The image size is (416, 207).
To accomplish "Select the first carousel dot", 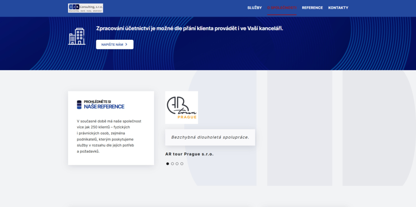I will (x=168, y=164).
